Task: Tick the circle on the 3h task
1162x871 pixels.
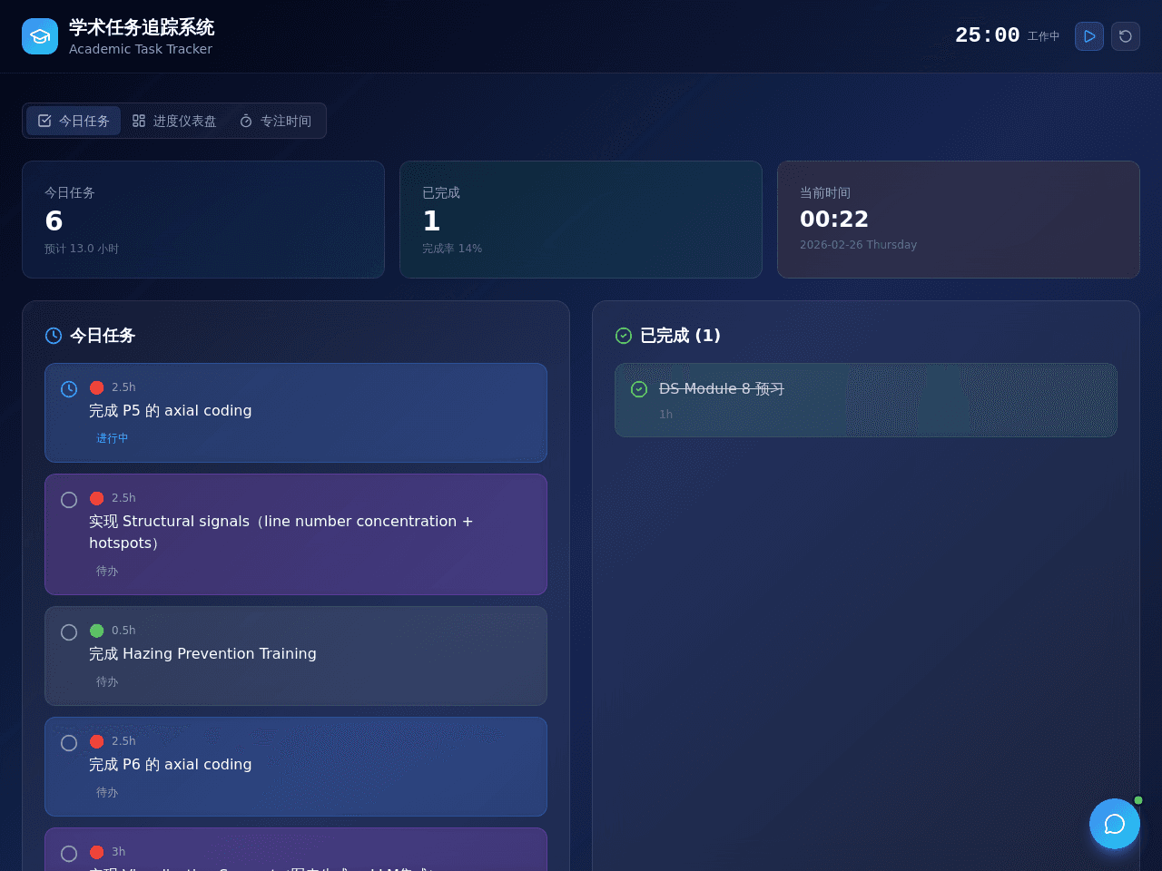Action: coord(69,854)
